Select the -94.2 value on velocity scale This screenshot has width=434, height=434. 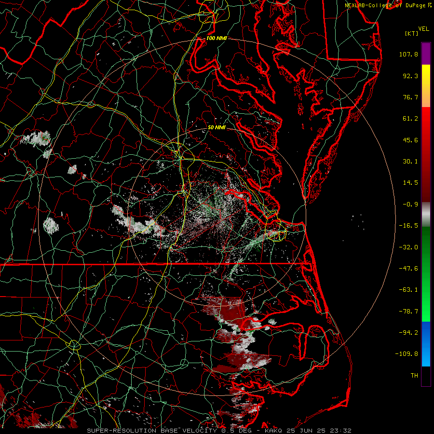(408, 332)
